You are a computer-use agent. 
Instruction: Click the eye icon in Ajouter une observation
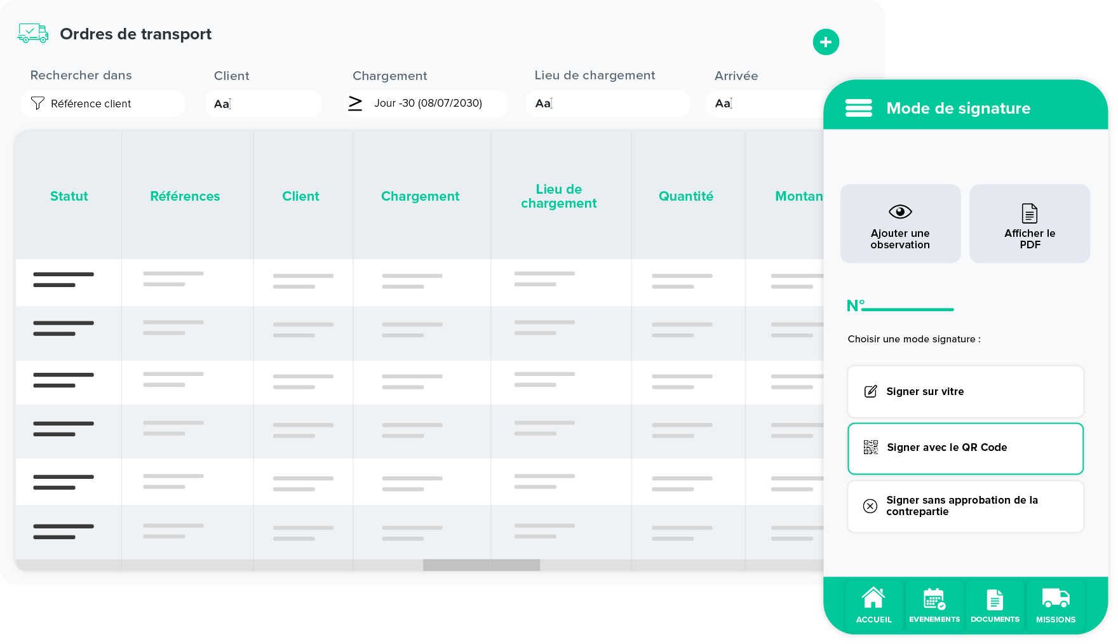tap(900, 211)
